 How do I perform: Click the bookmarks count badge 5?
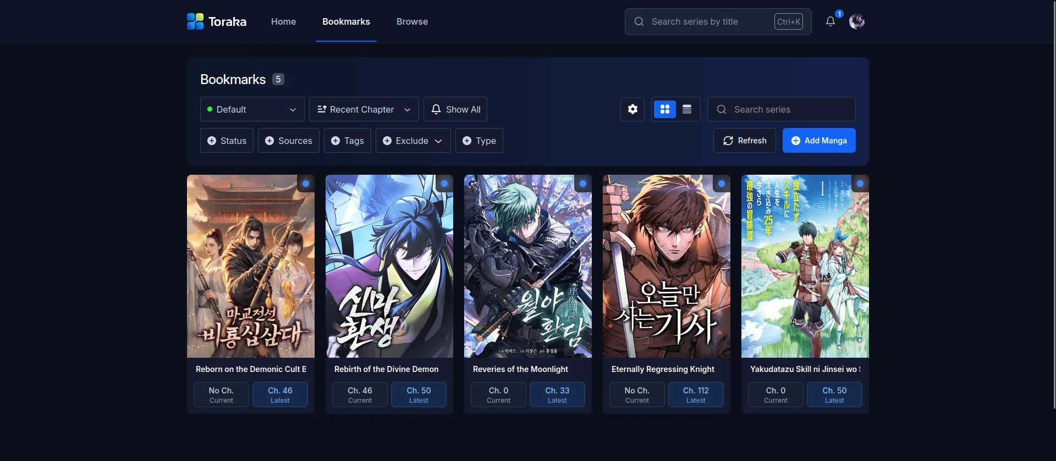click(278, 79)
